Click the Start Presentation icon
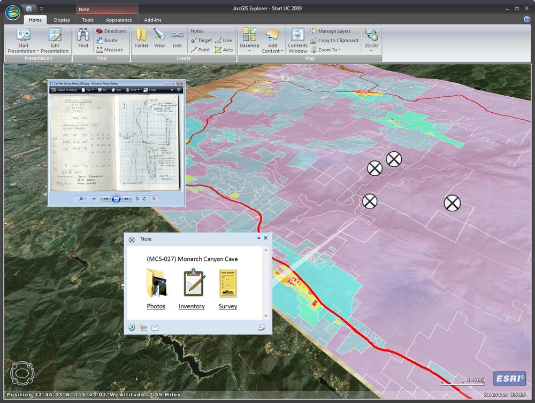 24,35
